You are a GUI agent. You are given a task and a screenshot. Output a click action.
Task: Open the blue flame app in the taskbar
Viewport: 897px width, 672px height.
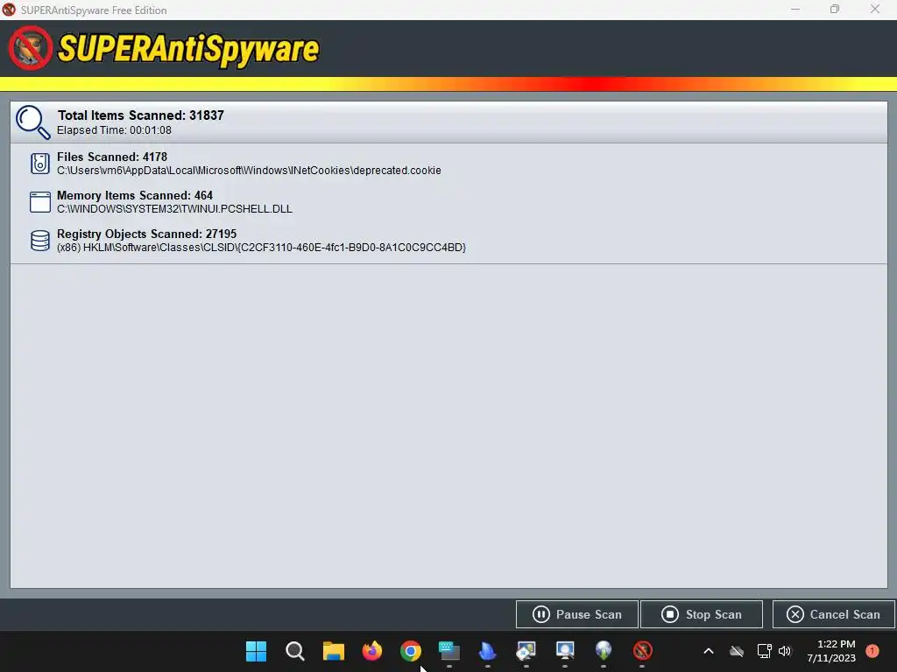487,651
